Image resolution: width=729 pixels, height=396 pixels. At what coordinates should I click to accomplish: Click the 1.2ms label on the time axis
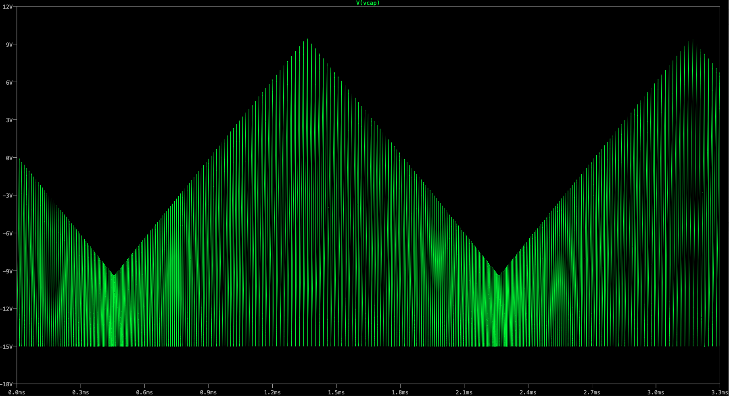272,392
